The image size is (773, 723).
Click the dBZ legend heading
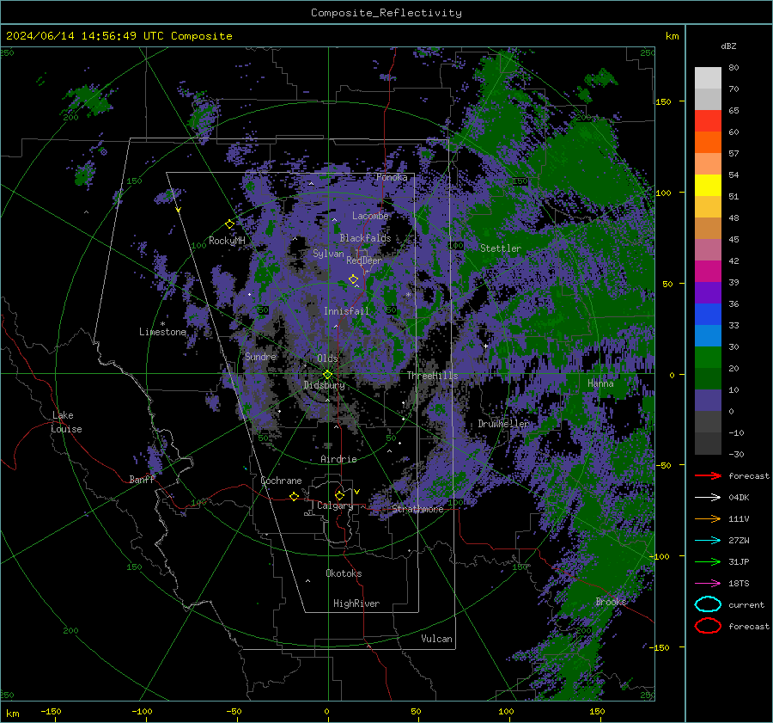(728, 46)
